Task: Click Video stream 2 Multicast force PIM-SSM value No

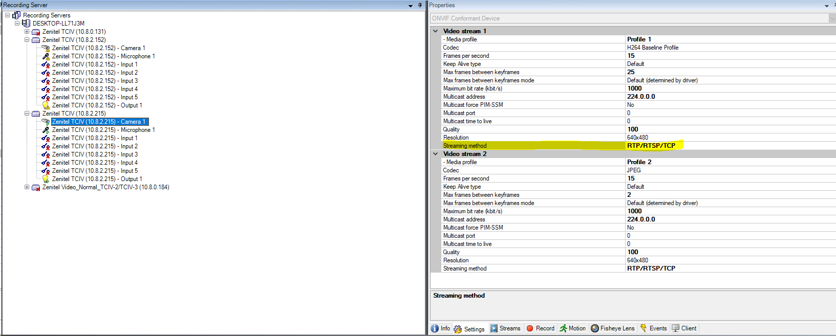Action: (x=631, y=228)
